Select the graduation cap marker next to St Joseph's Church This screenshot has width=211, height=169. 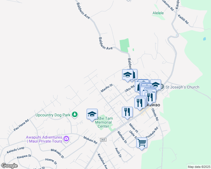(156, 84)
